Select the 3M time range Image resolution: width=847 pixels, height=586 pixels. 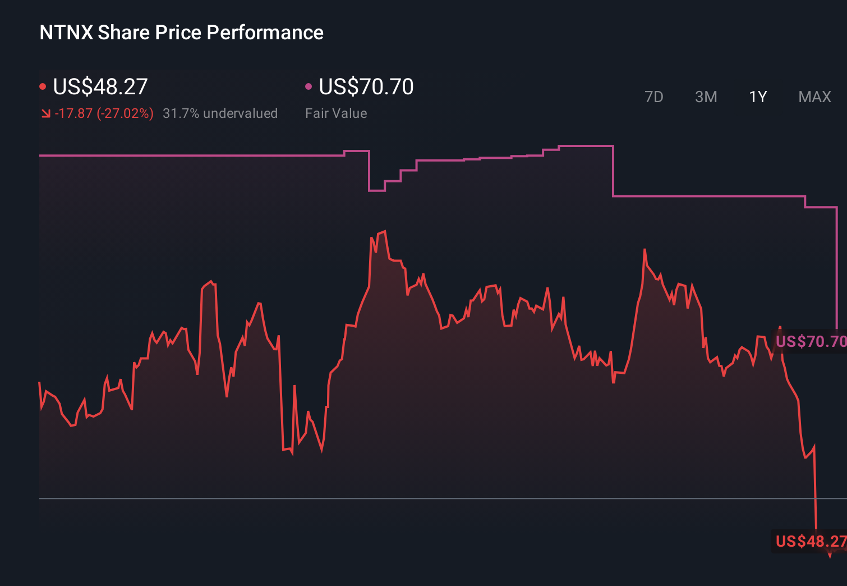pos(706,97)
